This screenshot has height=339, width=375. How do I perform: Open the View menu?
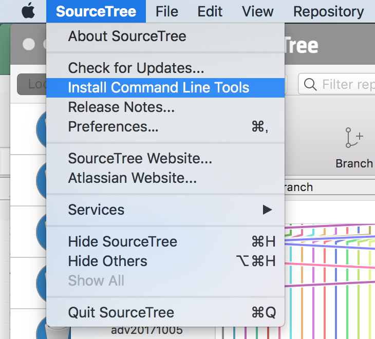pyautogui.click(x=258, y=11)
